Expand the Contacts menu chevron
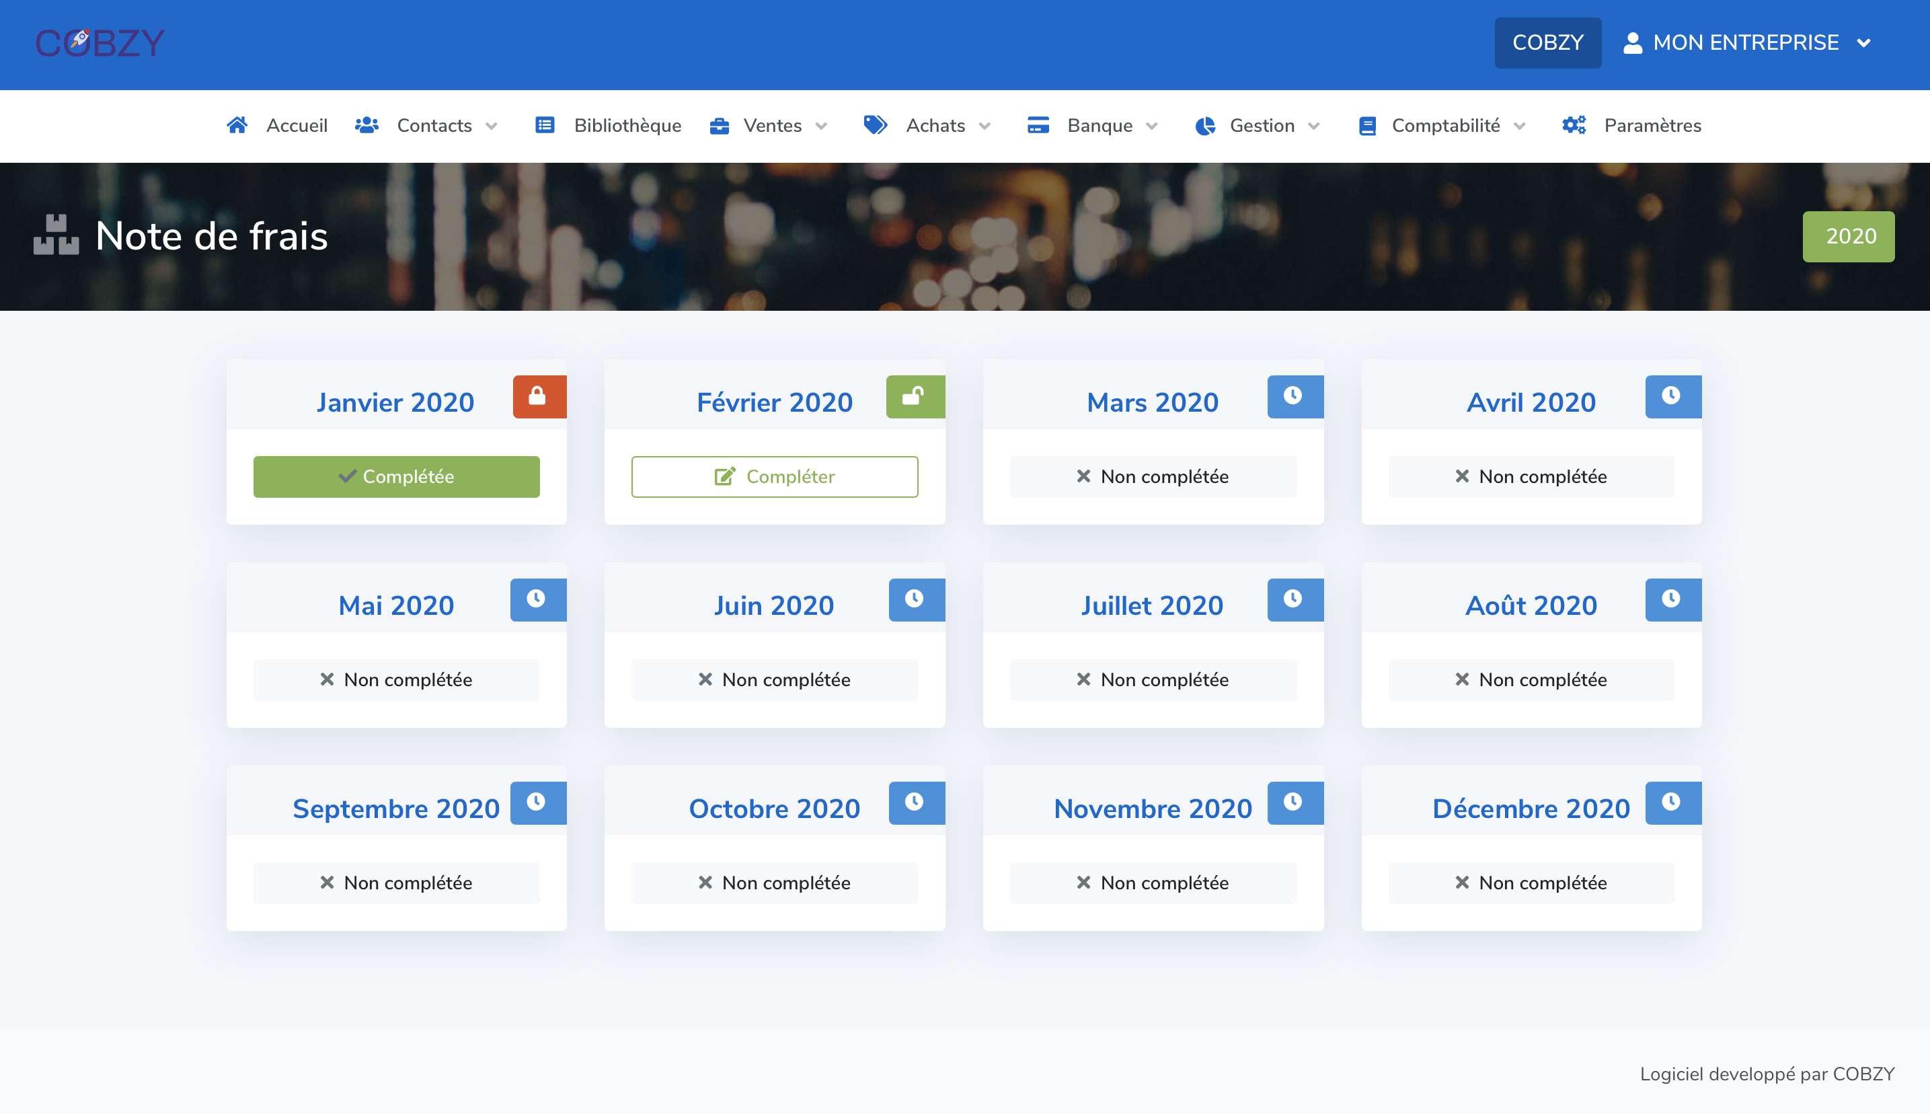Viewport: 1930px width, 1114px height. point(491,126)
